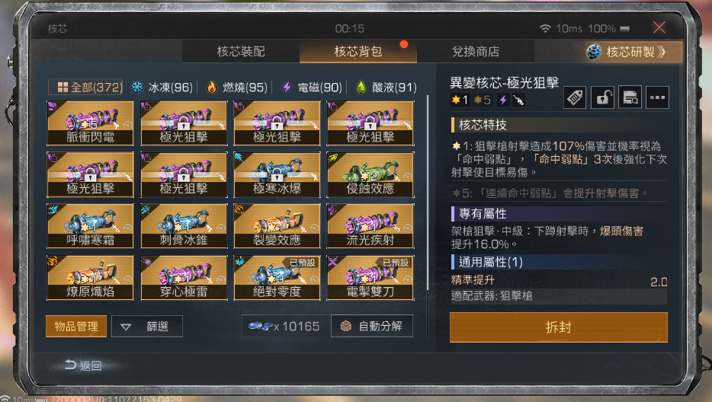Viewport: 712px width, 402px height.
Task: Show 全部 cores grid filter
Action: (x=85, y=87)
